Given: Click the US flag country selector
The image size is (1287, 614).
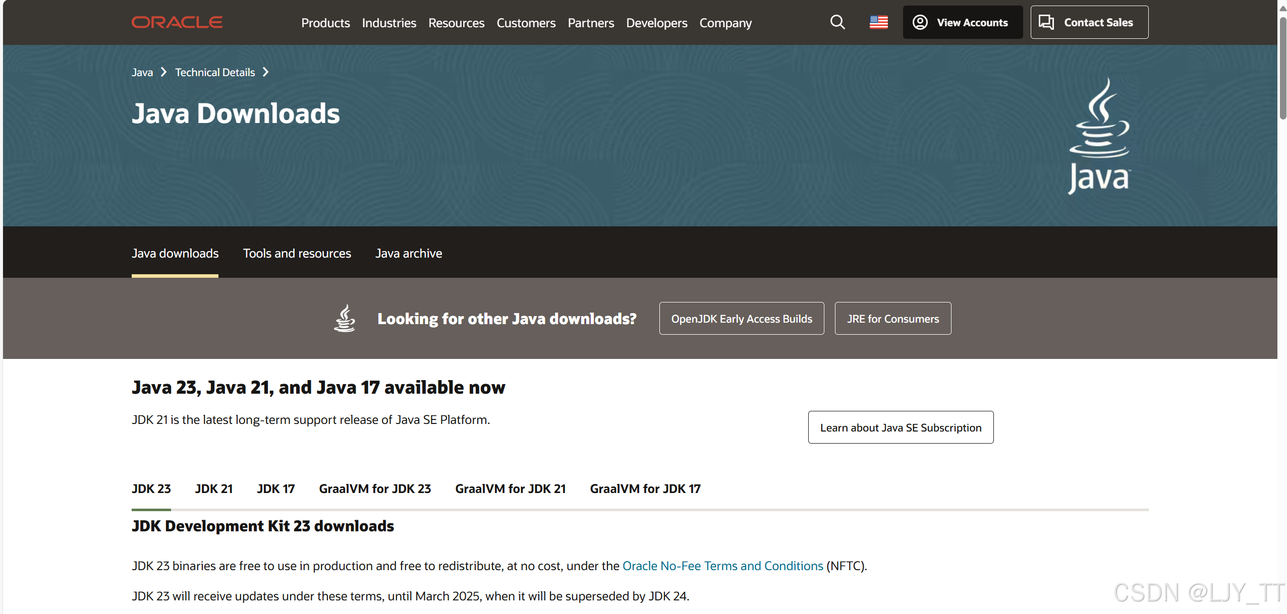Looking at the screenshot, I should (878, 22).
